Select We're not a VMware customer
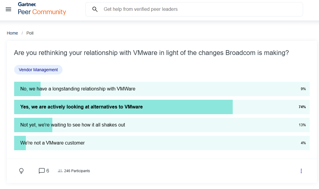This screenshot has height=189, width=319. click(x=162, y=143)
